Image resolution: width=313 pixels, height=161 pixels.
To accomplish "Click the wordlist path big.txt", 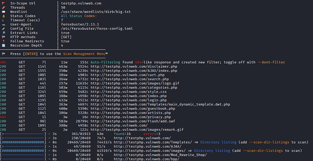I will pyautogui.click(x=96, y=12).
